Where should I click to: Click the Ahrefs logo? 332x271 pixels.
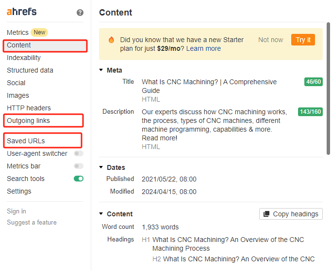pyautogui.click(x=21, y=12)
